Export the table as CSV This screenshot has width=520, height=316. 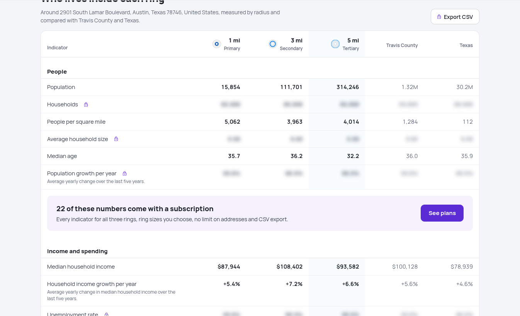pyautogui.click(x=455, y=17)
